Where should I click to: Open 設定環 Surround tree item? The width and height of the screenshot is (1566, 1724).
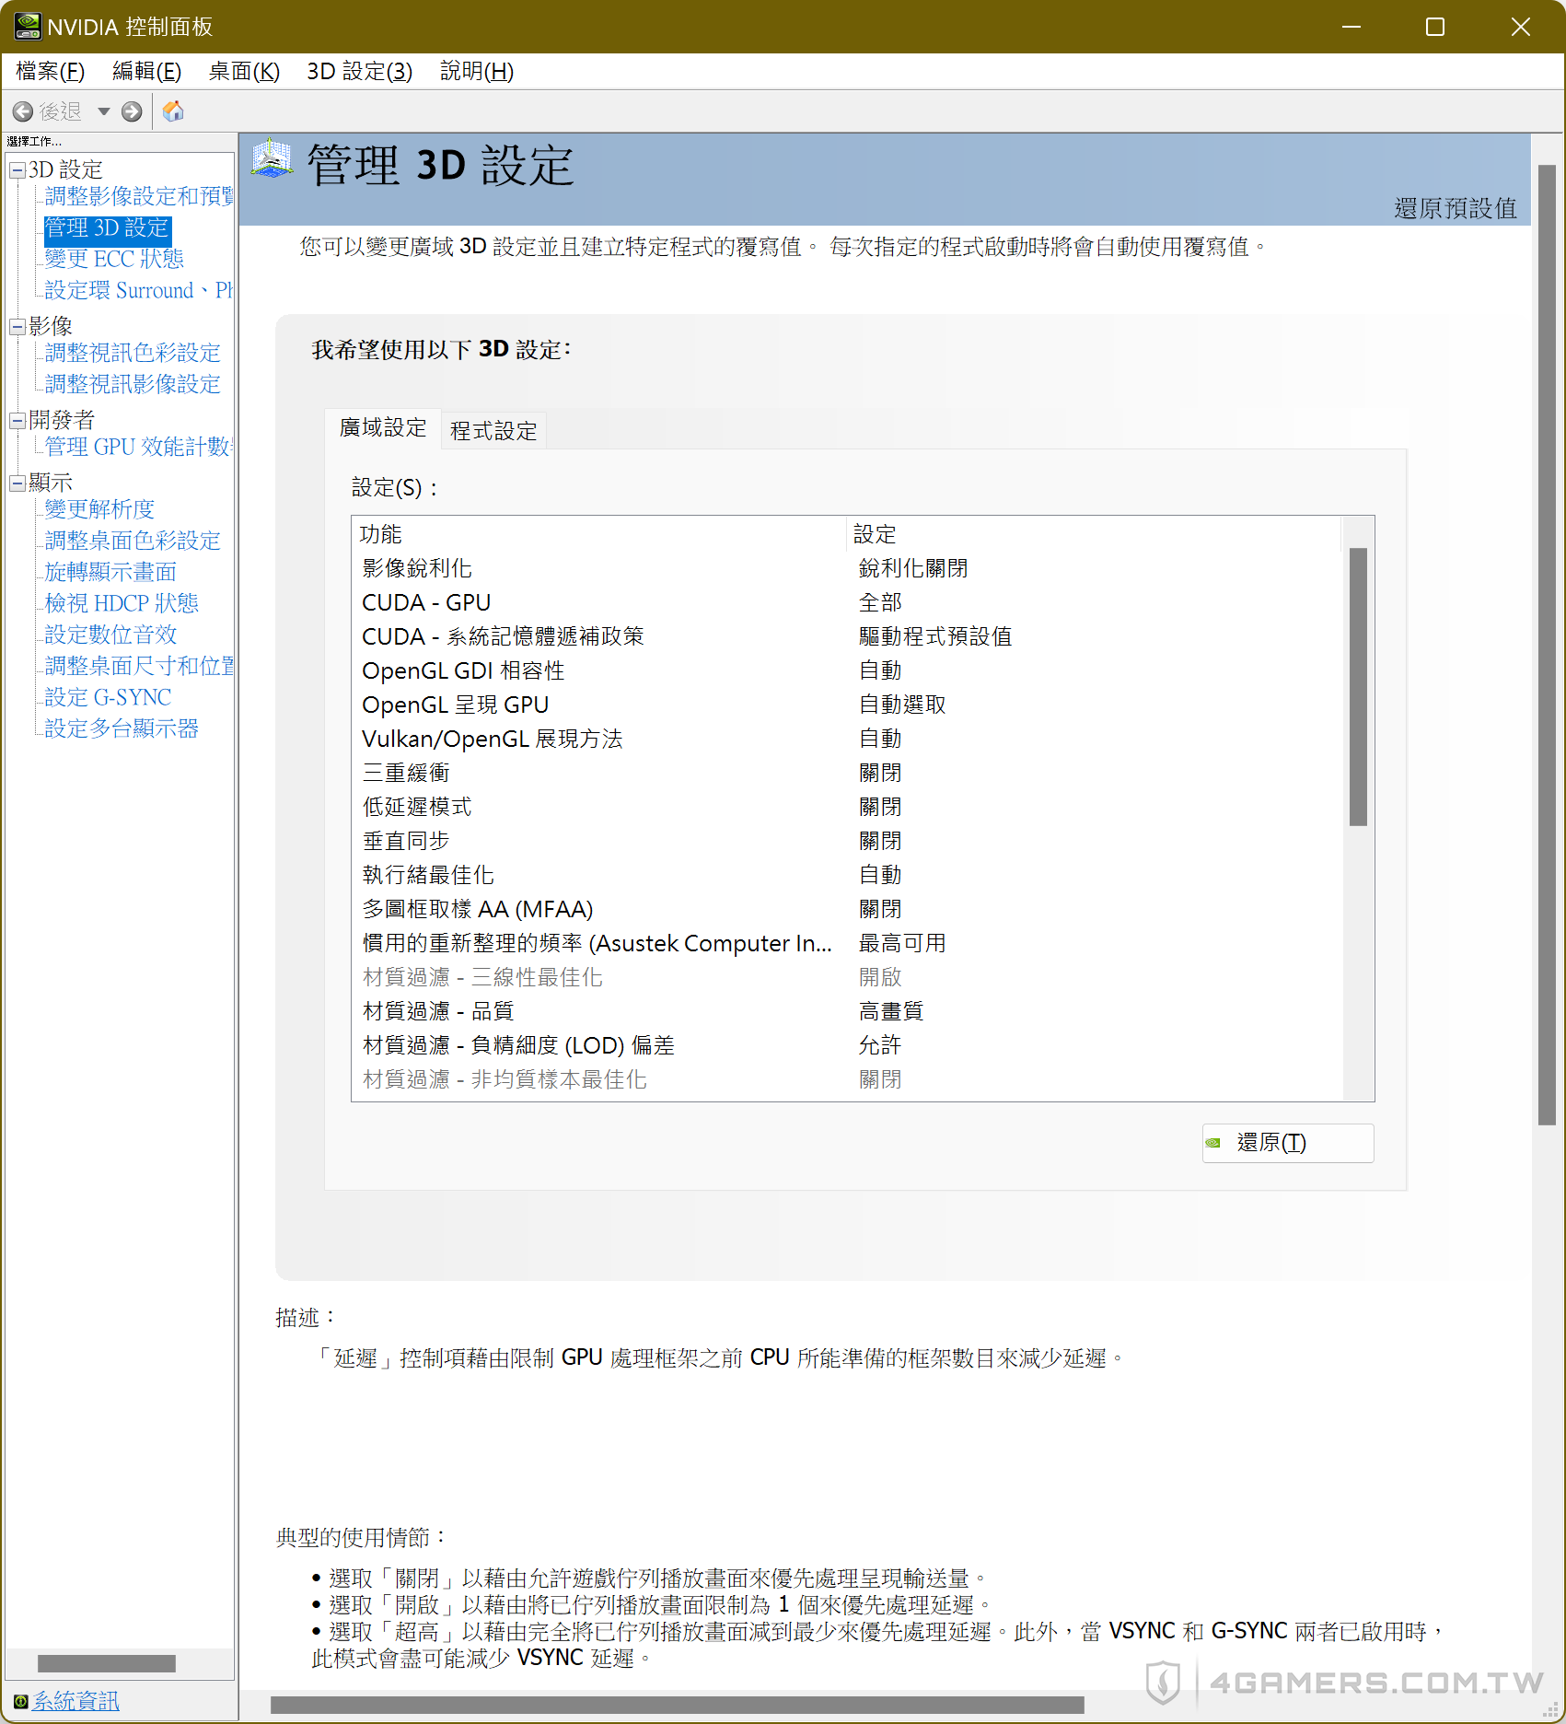139,290
